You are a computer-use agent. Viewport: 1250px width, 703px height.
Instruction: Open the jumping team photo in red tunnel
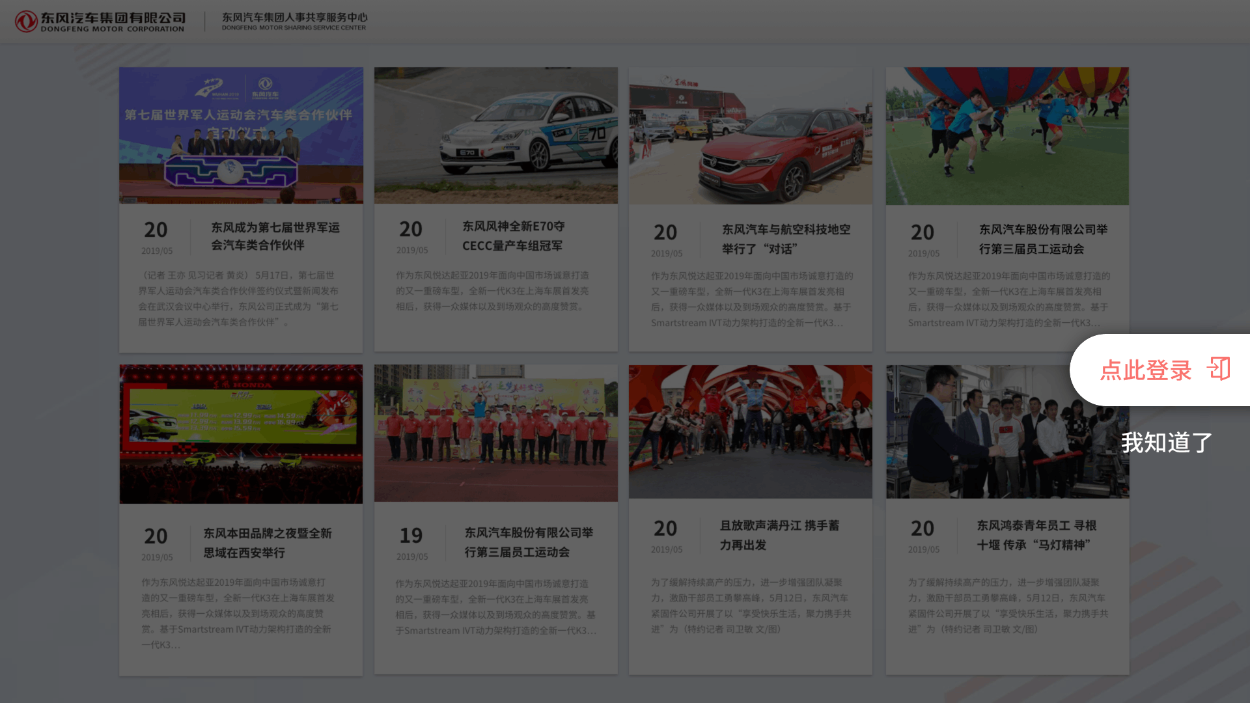point(751,432)
